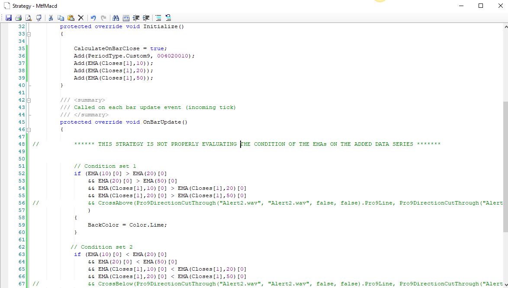
Task: Click the Compile icon next to Print Preview
Action: pyautogui.click(x=39, y=18)
